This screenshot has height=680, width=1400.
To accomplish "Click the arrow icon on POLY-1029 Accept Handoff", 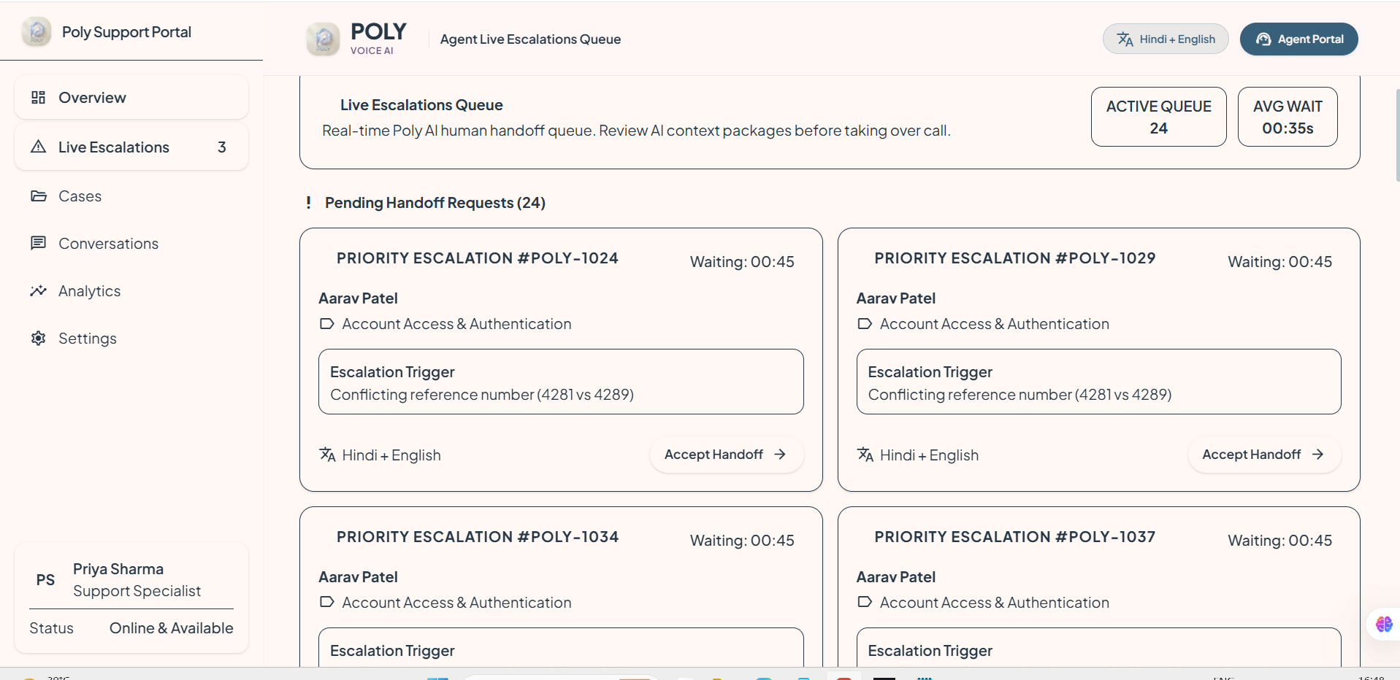I will point(1317,454).
